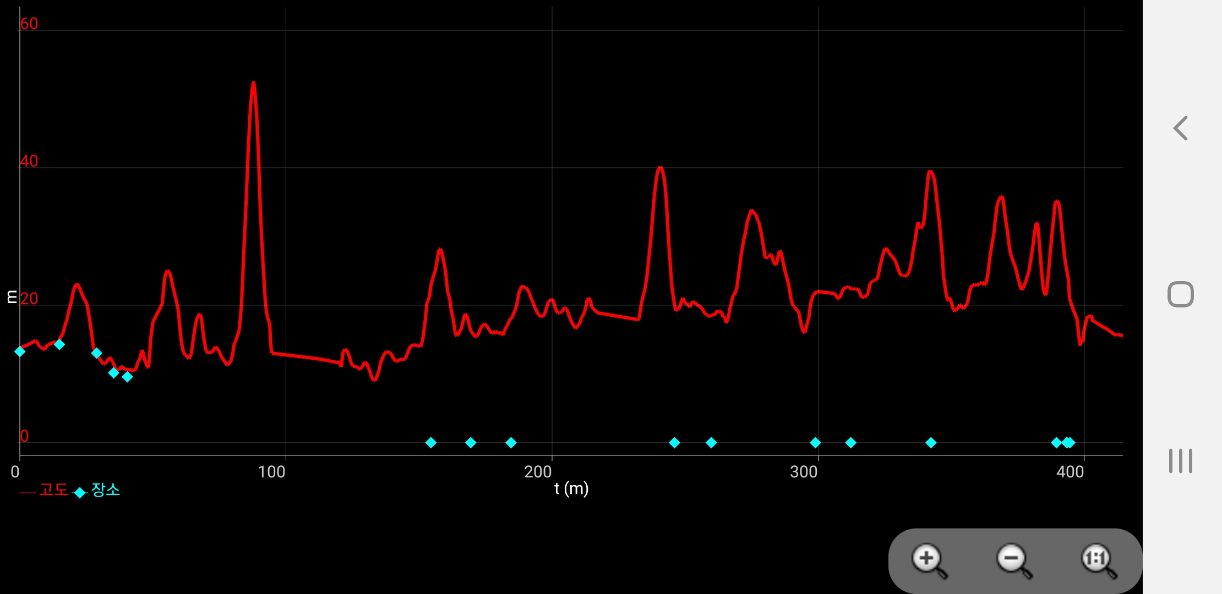Tap the "t (m)" horizontal axis title
Viewport: 1222px width, 594px height.
(x=571, y=488)
